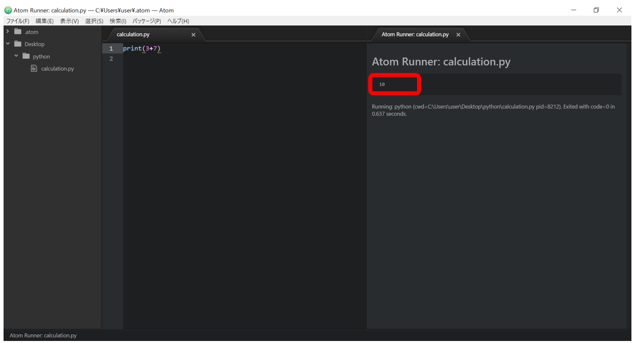Click line number 1 in the gutter
636x343 pixels.
[x=111, y=49]
